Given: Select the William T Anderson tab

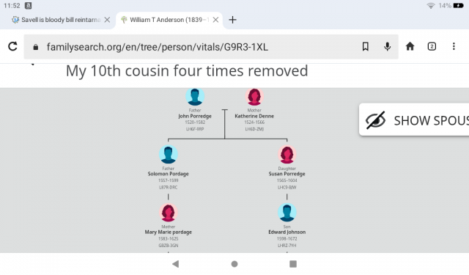Looking at the screenshot, I should (x=165, y=20).
